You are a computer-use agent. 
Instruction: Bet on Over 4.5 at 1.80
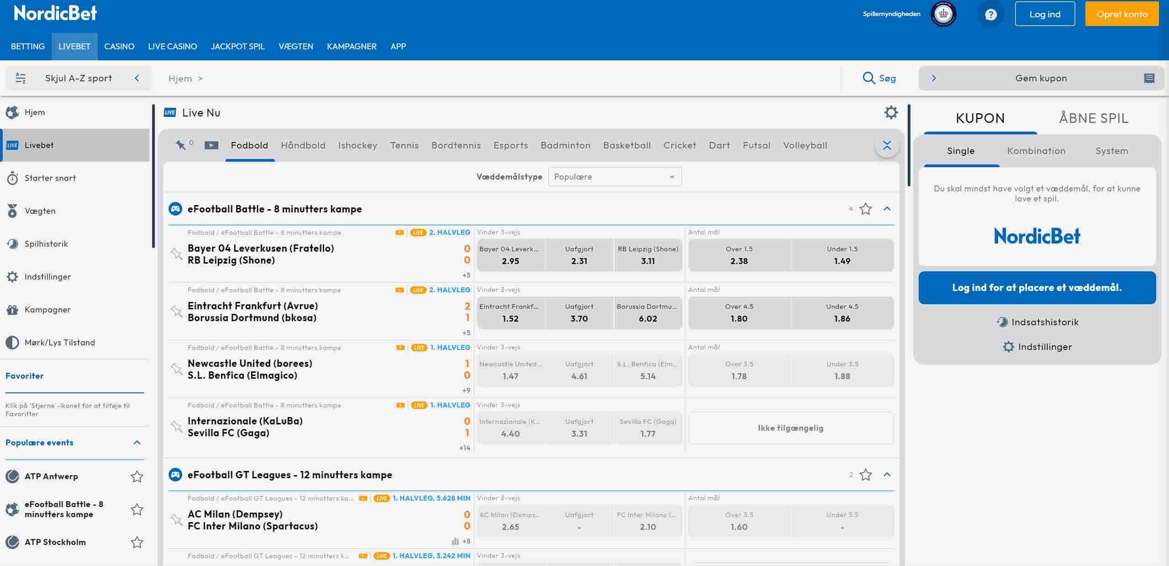point(739,313)
